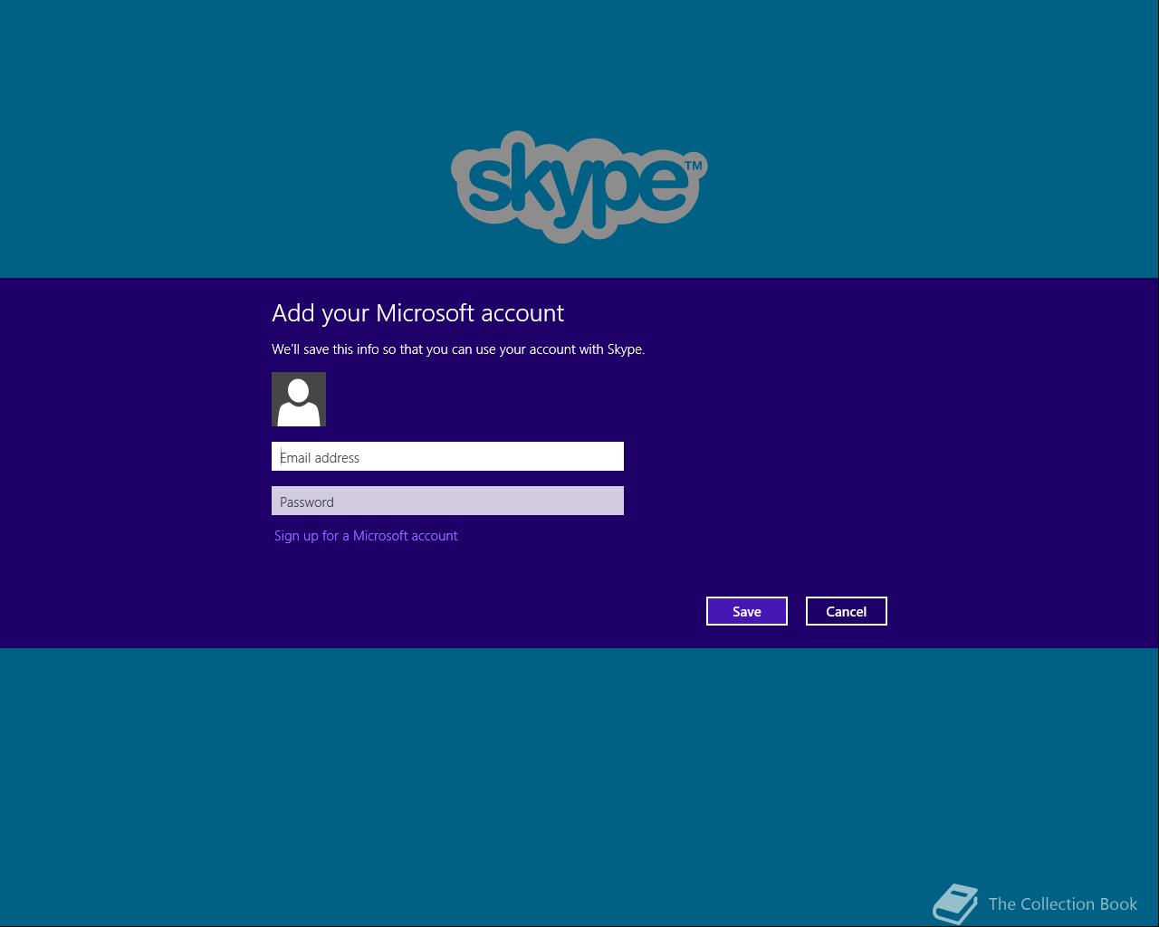Open the Sign up for a Microsoft account link
The height and width of the screenshot is (927, 1159).
(x=366, y=536)
